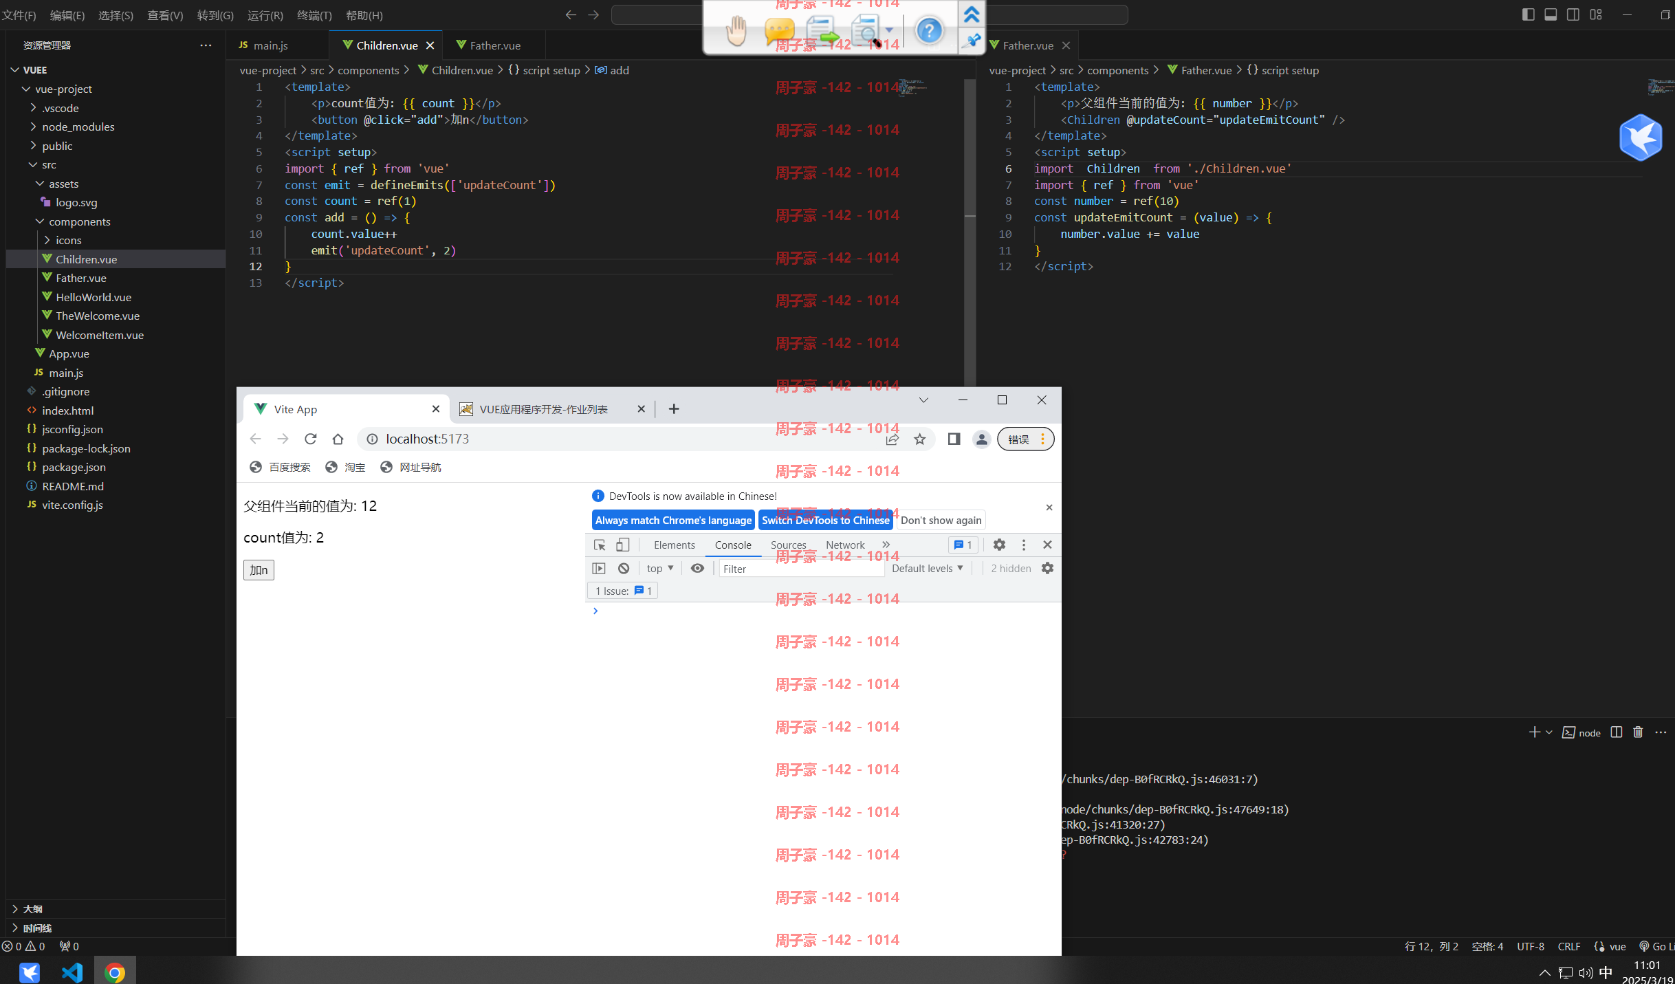Expand the icons folder
The width and height of the screenshot is (1675, 984).
pos(116,241)
